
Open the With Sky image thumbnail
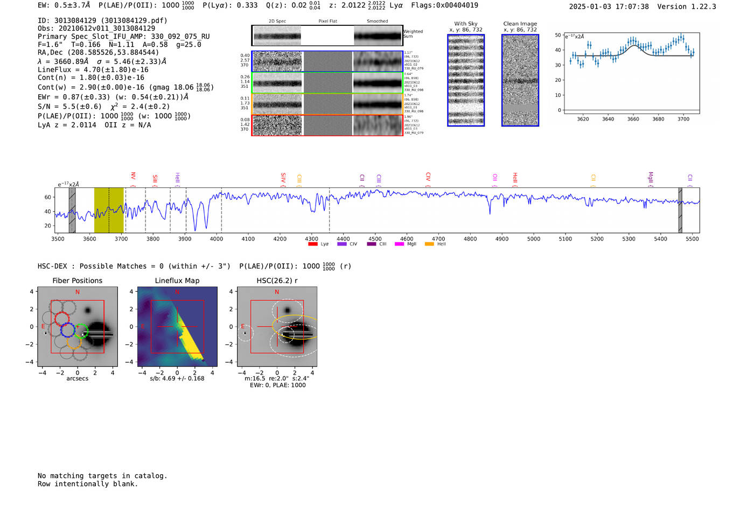pyautogui.click(x=466, y=80)
